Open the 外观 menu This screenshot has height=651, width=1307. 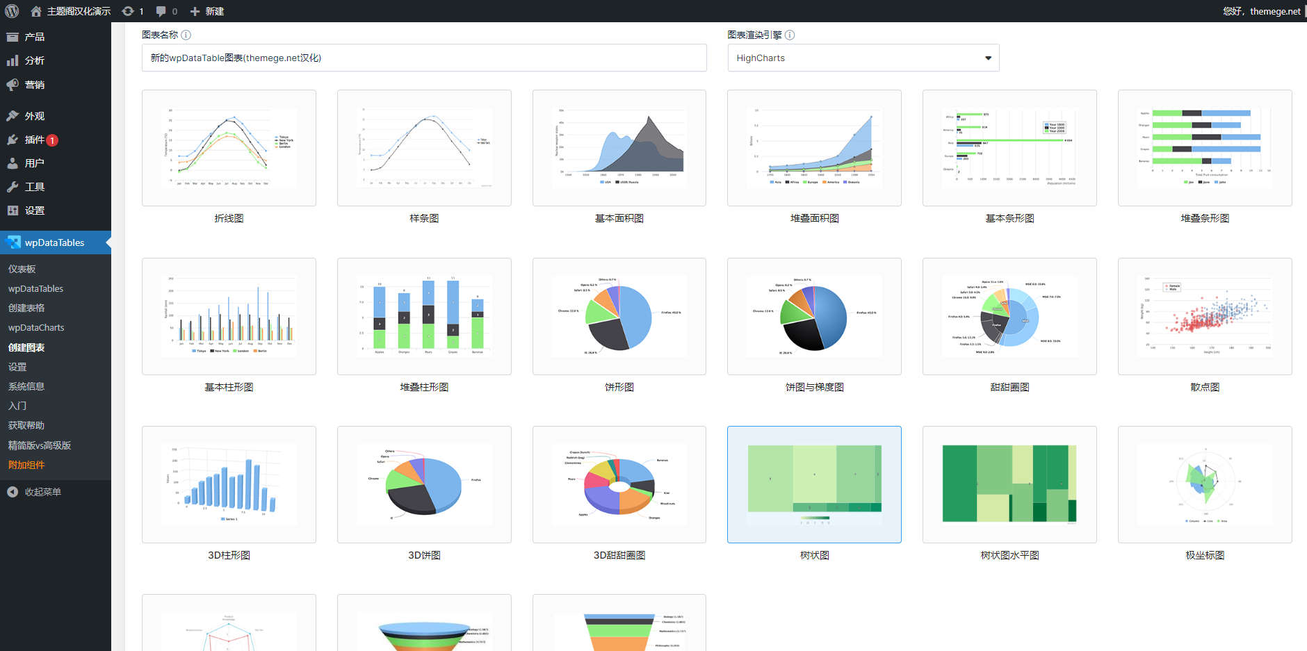click(56, 116)
